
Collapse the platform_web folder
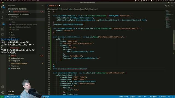(8, 17)
